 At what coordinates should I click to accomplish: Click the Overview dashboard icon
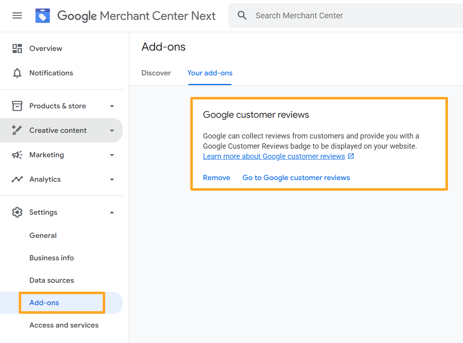17,48
